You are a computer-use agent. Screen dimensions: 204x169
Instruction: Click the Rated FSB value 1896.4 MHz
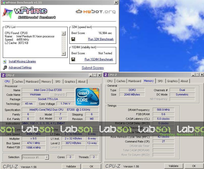tap(34, 148)
